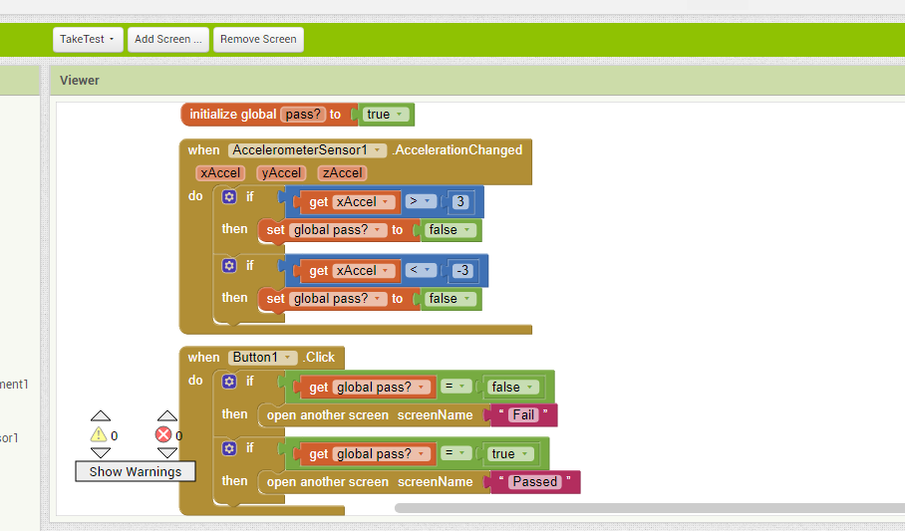Click the number 3 value field
Screen dimensions: 905x531
point(459,202)
